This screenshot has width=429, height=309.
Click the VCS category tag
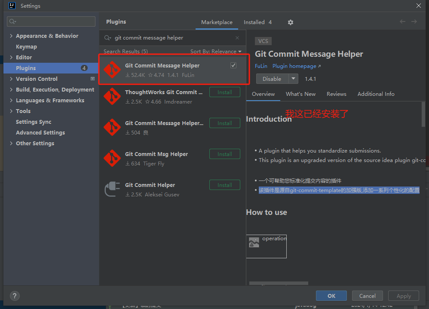263,41
